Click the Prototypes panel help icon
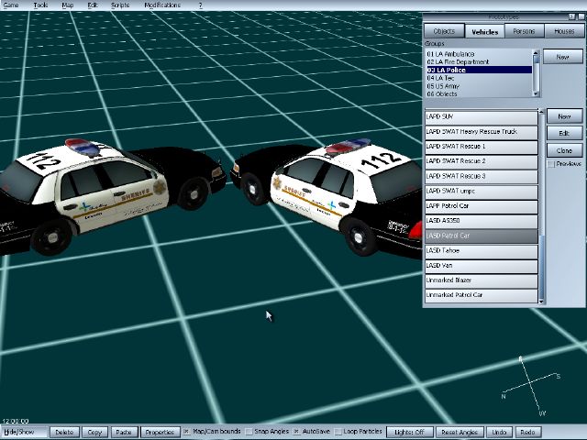 (x=571, y=16)
